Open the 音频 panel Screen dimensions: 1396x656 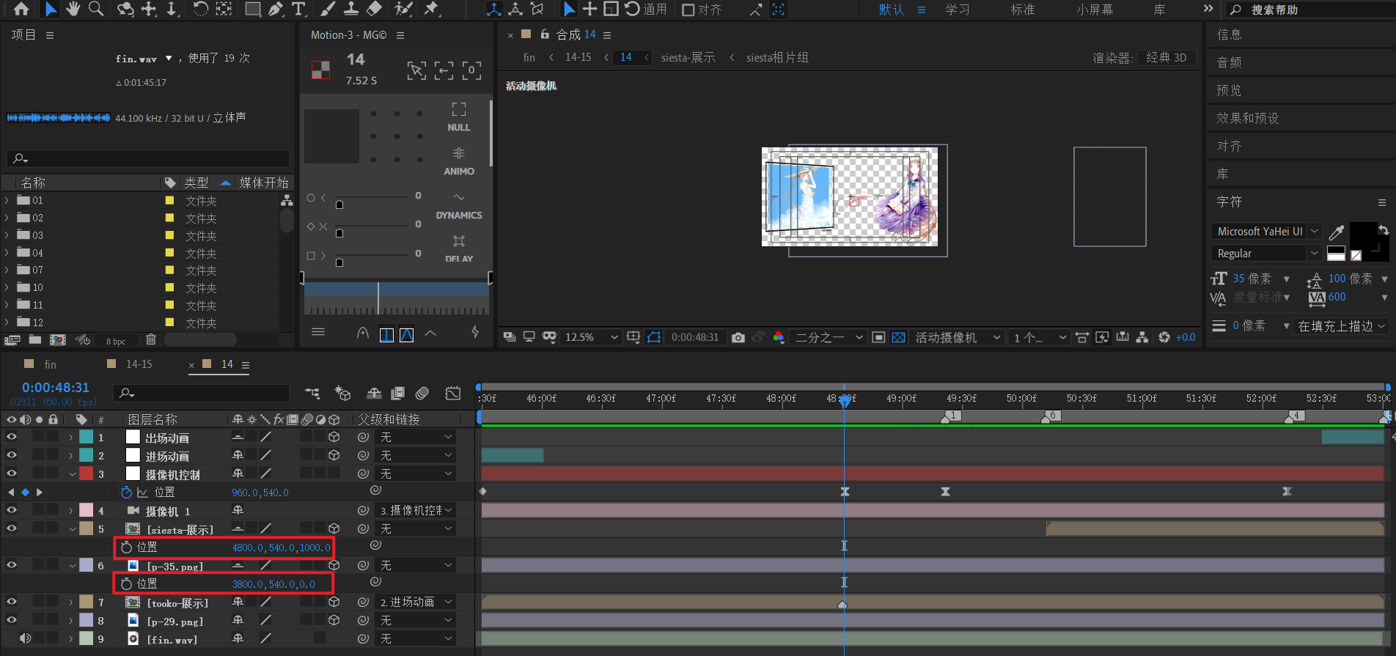[1229, 62]
